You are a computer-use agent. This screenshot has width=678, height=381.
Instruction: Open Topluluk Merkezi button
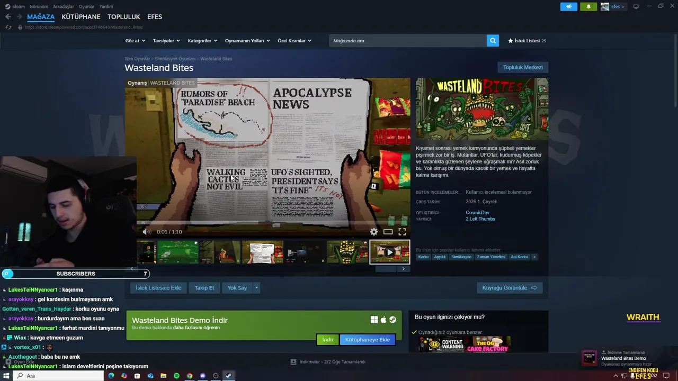[523, 67]
